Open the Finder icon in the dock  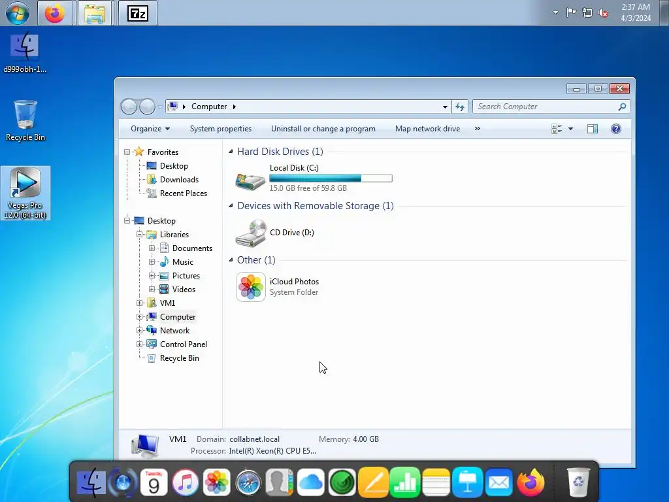point(91,483)
